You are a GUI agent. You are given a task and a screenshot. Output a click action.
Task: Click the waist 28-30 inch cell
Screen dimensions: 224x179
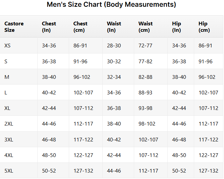[114, 46]
